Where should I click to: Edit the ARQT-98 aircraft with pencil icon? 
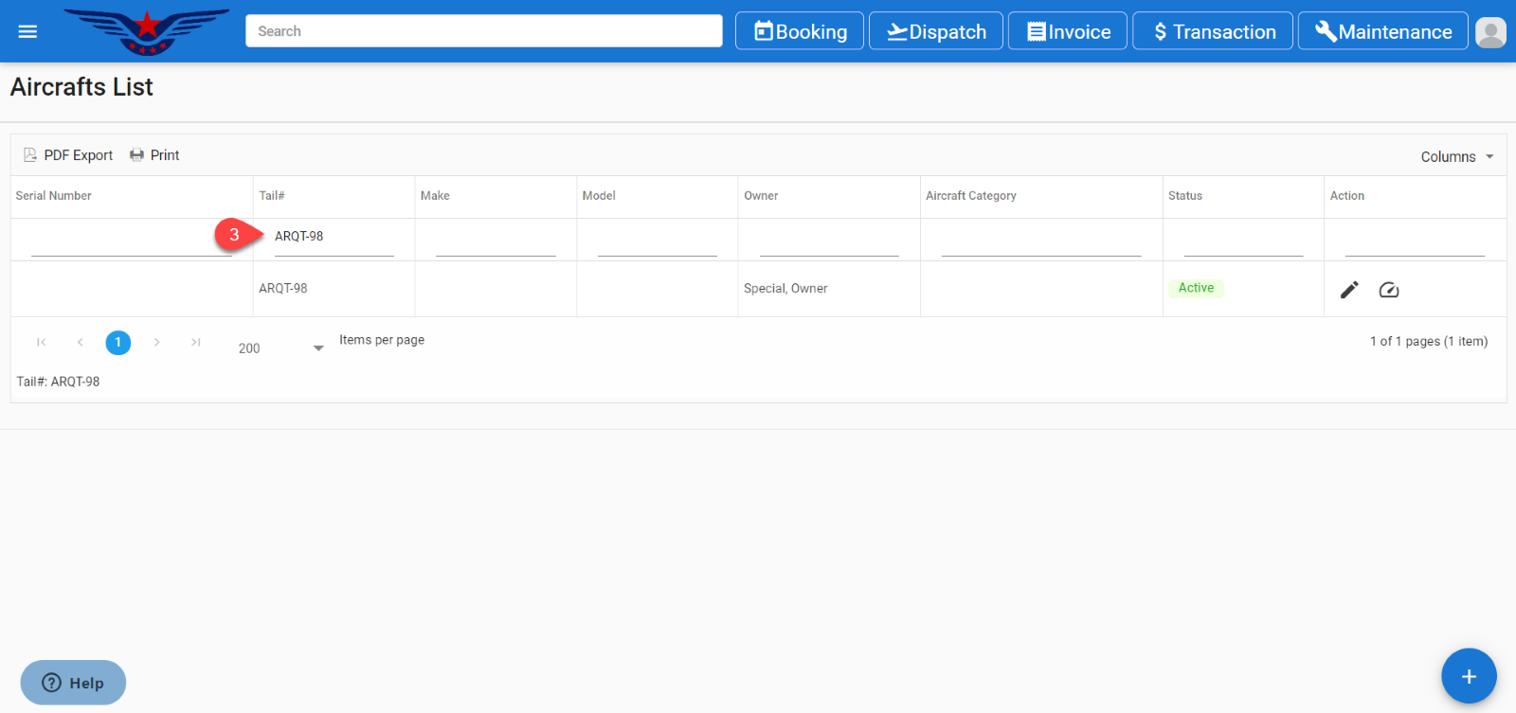click(x=1349, y=290)
